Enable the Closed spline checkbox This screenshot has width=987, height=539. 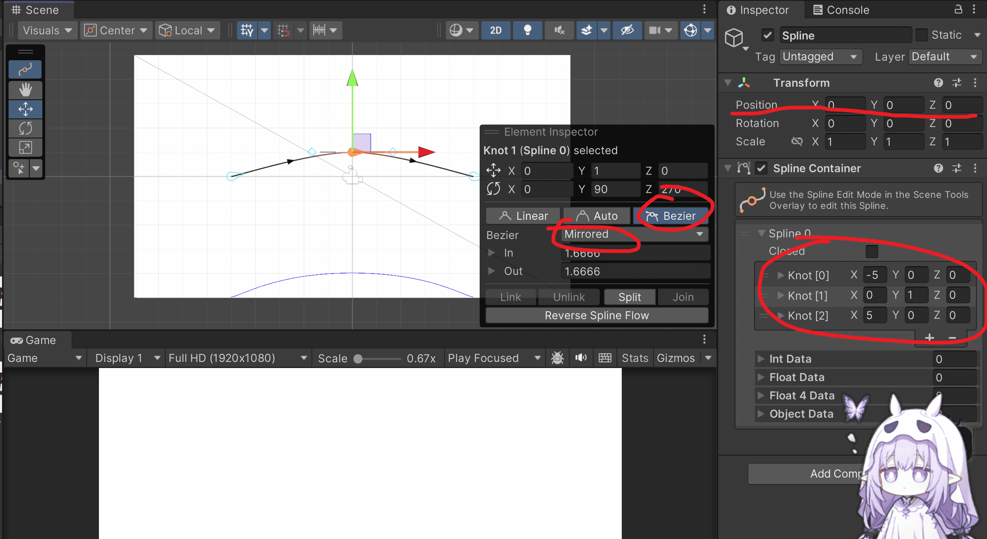872,251
